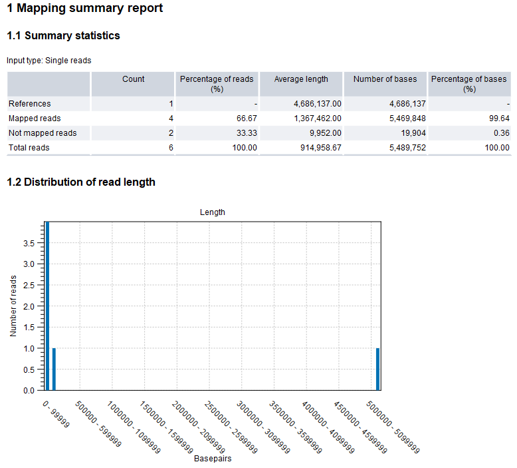
Task: Click the "Count" column header
Action: (133, 79)
